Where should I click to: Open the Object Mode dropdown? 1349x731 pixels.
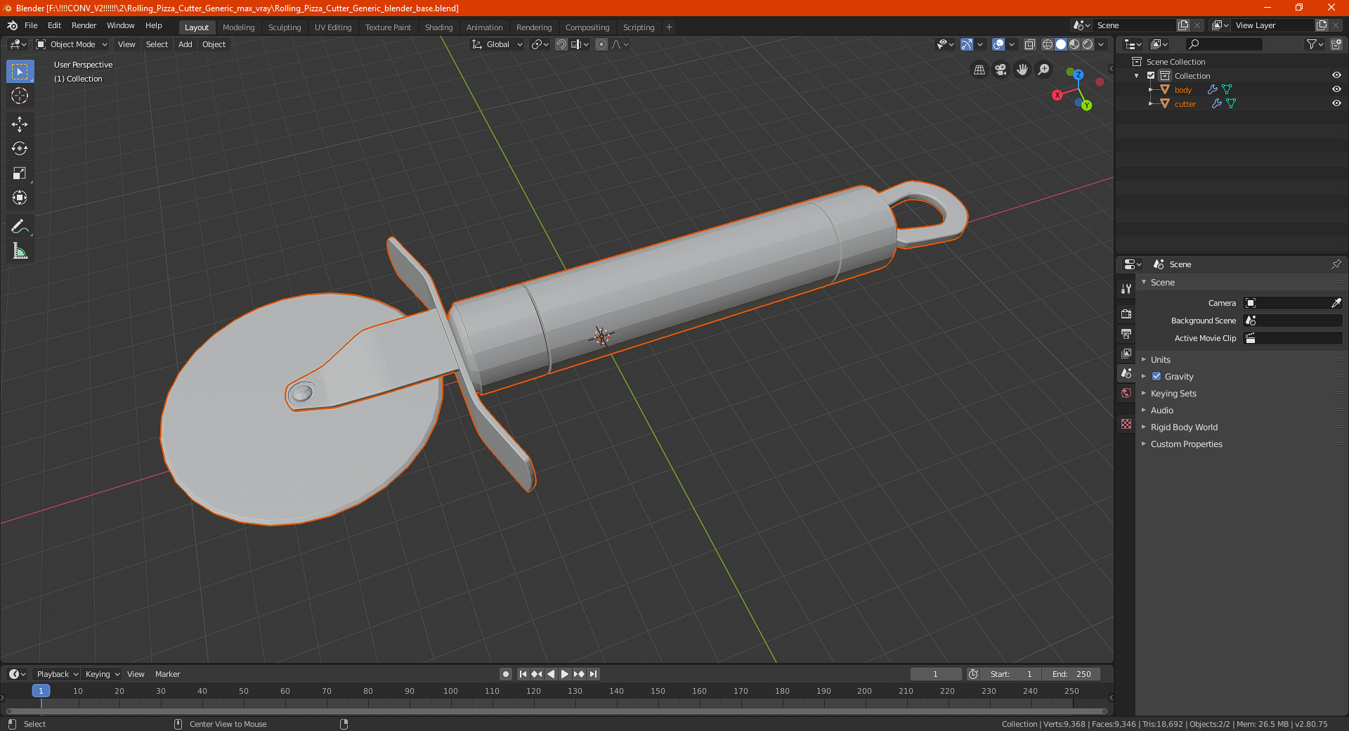coord(72,44)
